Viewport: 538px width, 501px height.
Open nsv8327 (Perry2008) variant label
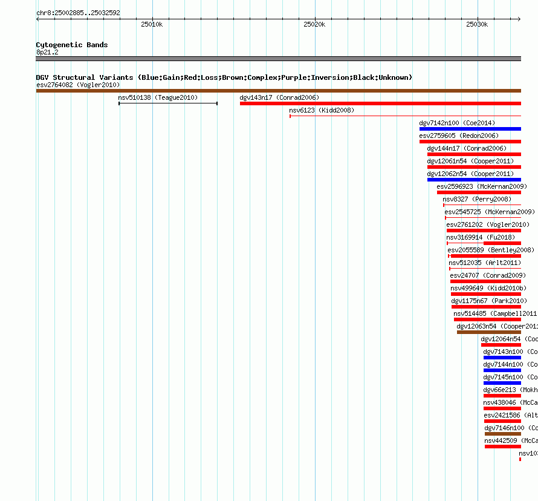pos(477,199)
